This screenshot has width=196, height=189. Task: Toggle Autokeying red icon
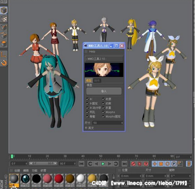click(140, 164)
